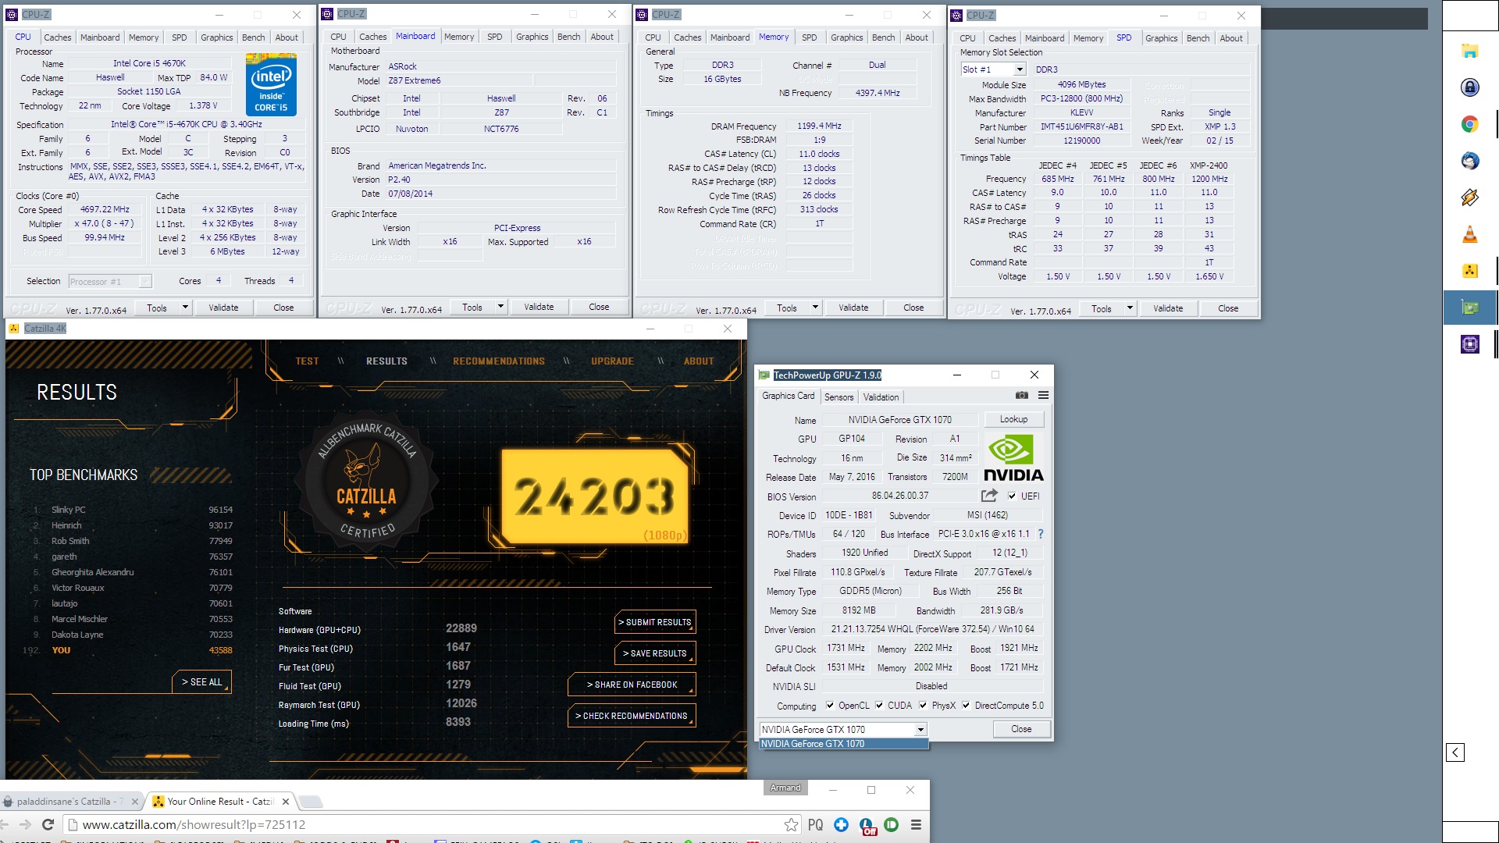Screen dimensions: 1499x843
Task: Open Caches tab in first CPU-Z window
Action: (x=57, y=37)
